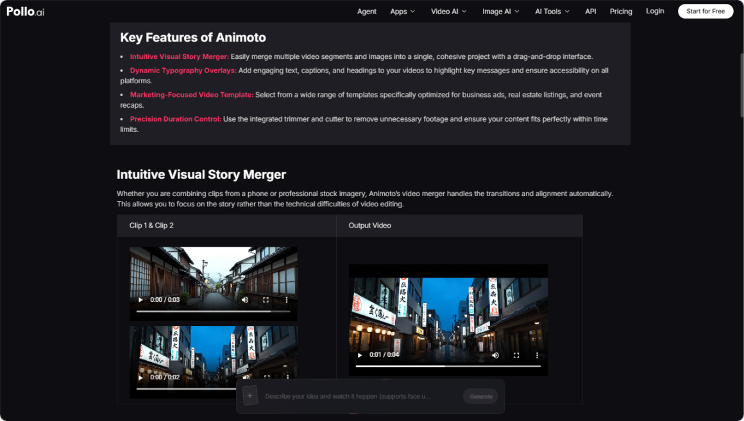Click the Start for Free button
The height and width of the screenshot is (421, 744).
(706, 12)
